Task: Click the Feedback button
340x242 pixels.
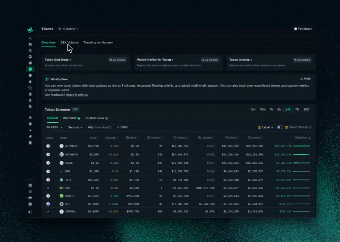Action: pos(303,29)
